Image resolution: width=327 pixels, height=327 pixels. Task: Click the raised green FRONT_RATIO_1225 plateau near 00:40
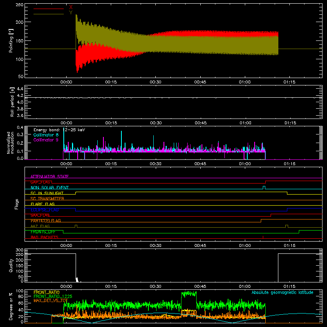(x=189, y=294)
